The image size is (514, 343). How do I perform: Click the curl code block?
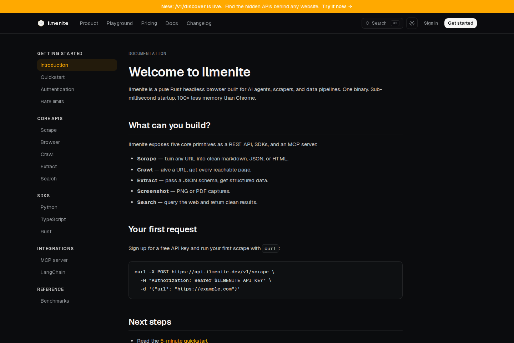coord(266,280)
